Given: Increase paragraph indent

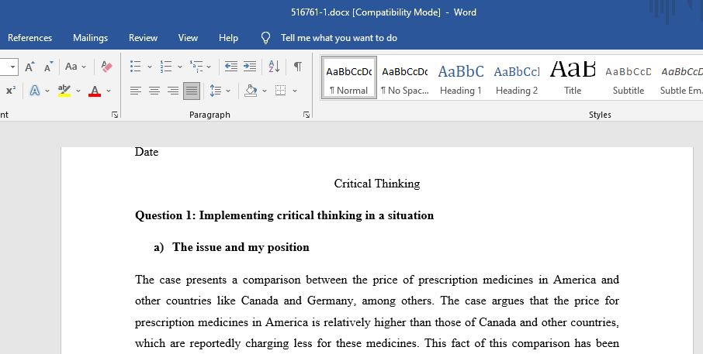Looking at the screenshot, I should coord(250,67).
